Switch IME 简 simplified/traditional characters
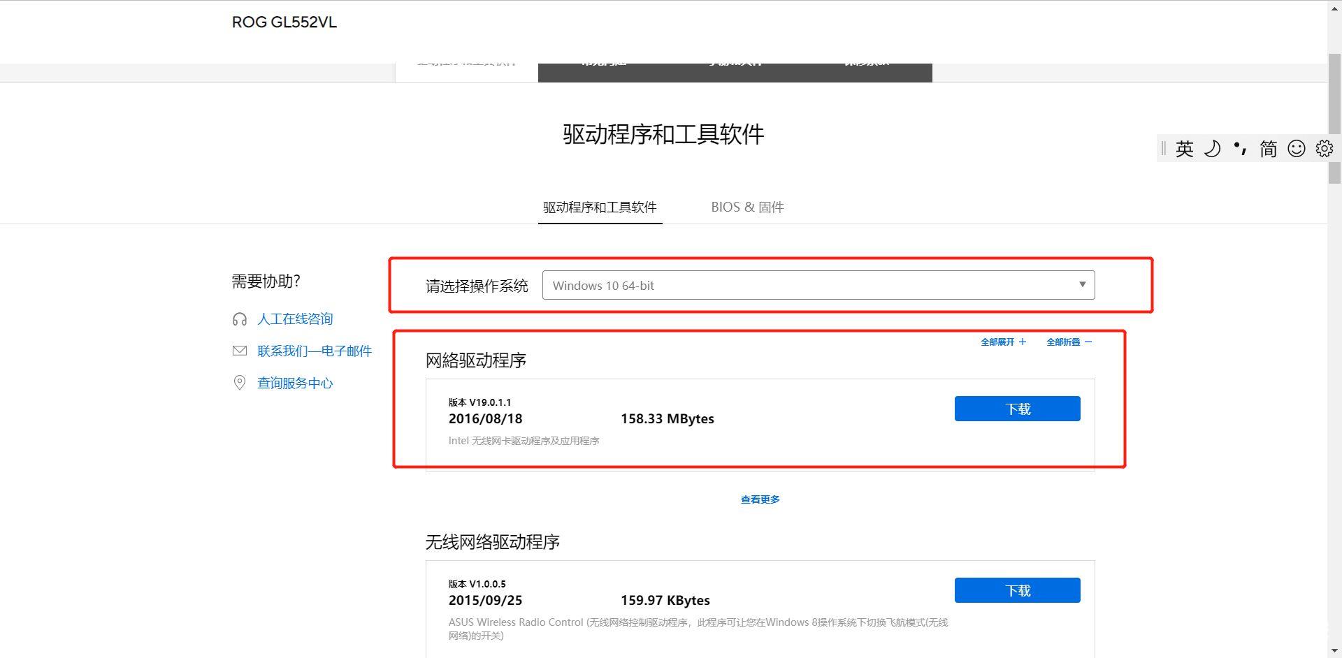Viewport: 1342px width, 658px height. pyautogui.click(x=1268, y=148)
